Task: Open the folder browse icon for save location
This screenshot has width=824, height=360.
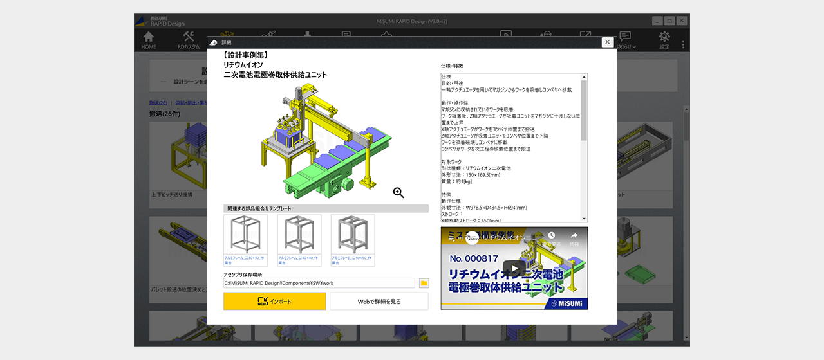Action: [424, 283]
